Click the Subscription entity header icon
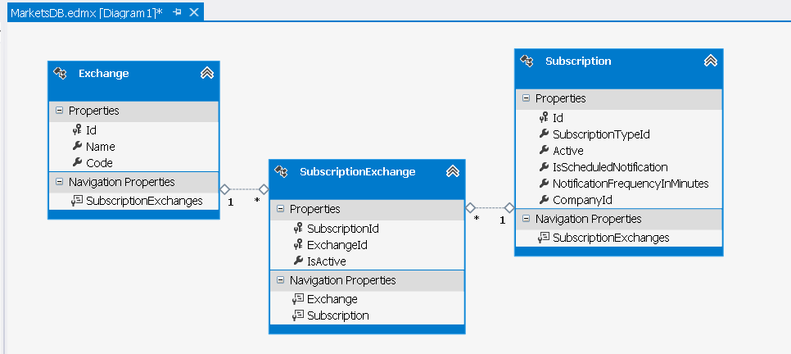This screenshot has height=354, width=791. (x=527, y=61)
